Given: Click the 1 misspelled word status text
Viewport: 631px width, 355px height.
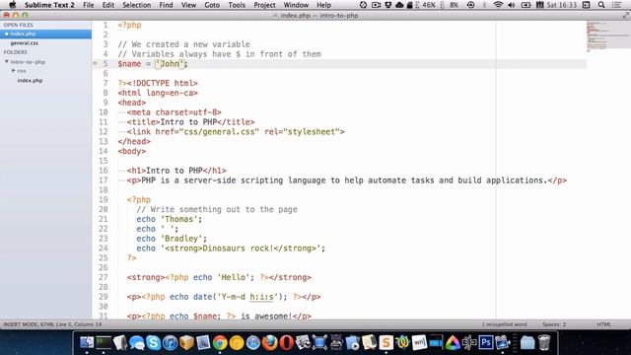Looking at the screenshot, I should (504, 324).
